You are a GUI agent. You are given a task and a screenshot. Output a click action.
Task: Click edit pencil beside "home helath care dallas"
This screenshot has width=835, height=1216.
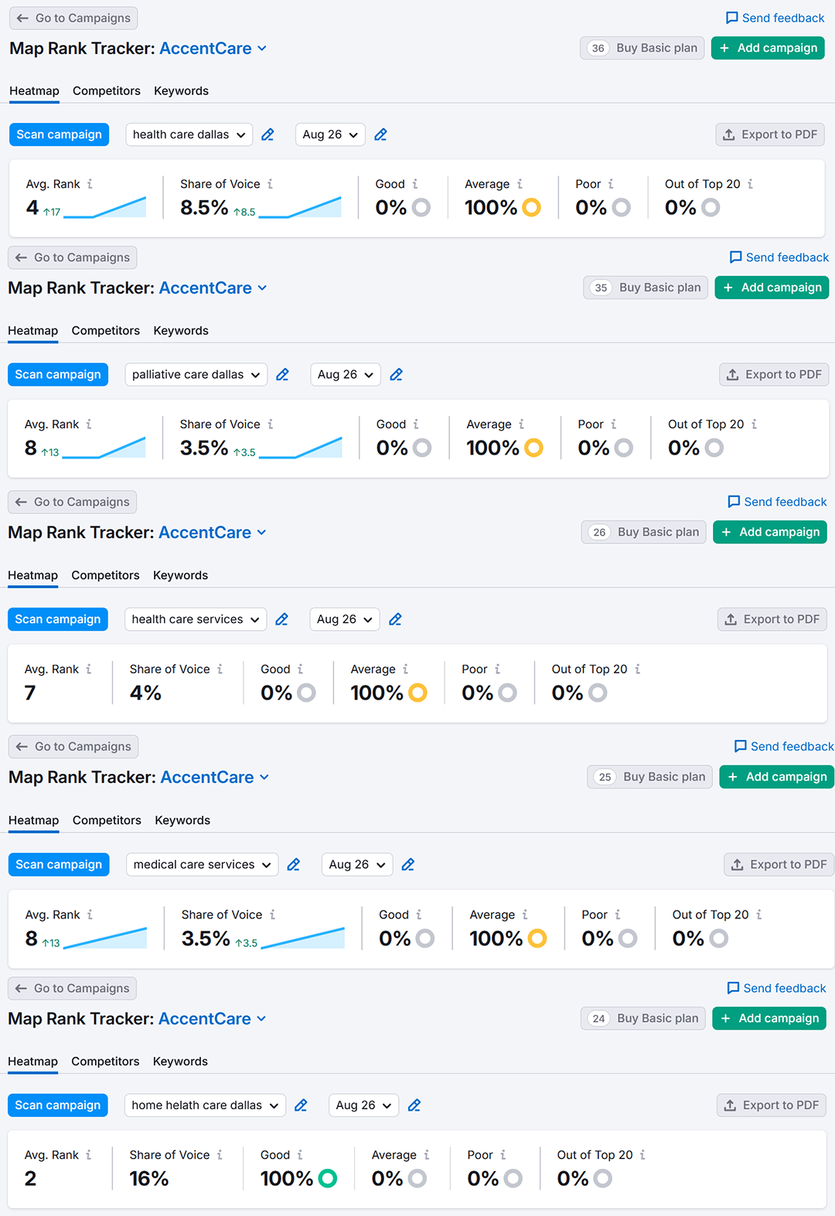click(301, 1105)
